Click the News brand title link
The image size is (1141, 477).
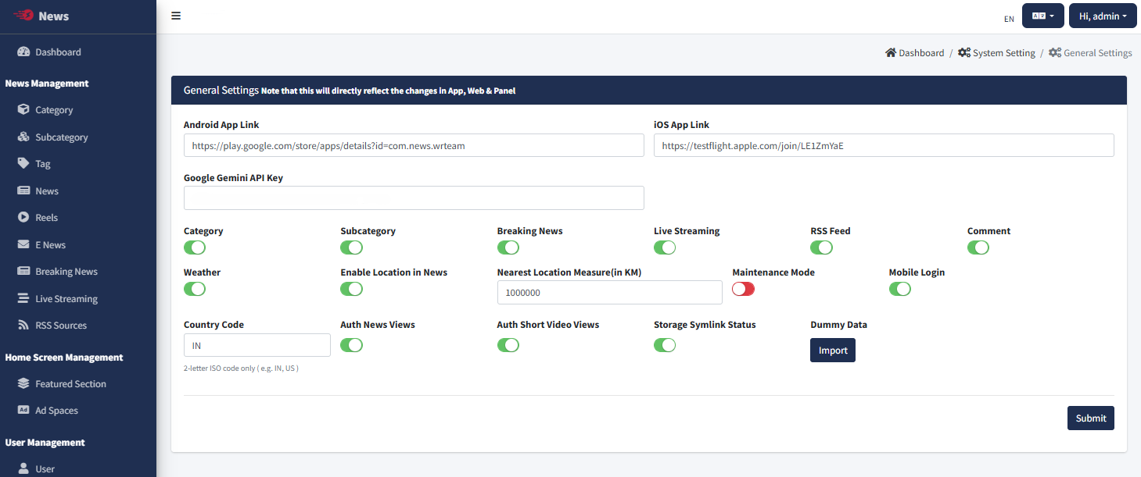53,16
